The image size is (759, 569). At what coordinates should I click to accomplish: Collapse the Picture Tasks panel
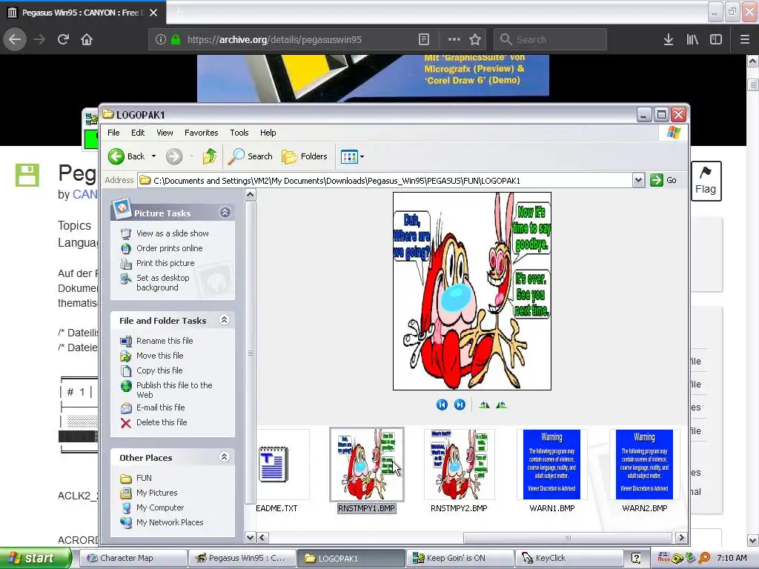pyautogui.click(x=225, y=213)
